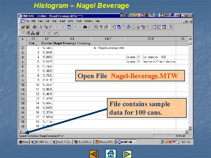This screenshot has height=158, width=211.
Task: Click the Cancel circle-slash toolbar icon
Action: coord(96,27)
